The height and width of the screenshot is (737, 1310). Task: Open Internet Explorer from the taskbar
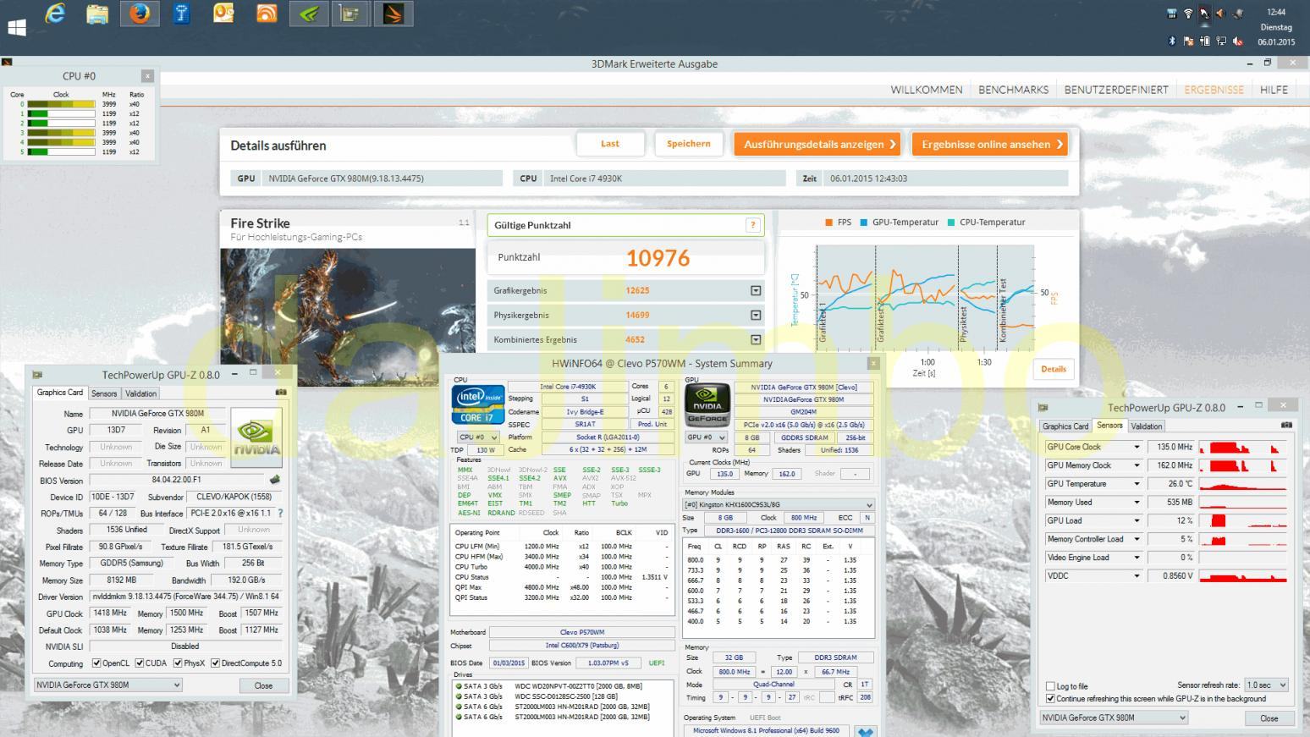click(55, 14)
